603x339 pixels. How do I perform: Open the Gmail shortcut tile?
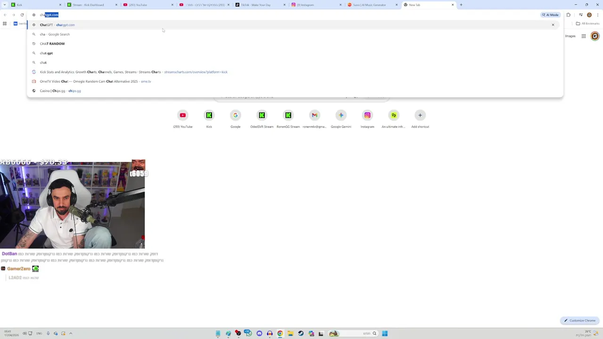pyautogui.click(x=315, y=119)
